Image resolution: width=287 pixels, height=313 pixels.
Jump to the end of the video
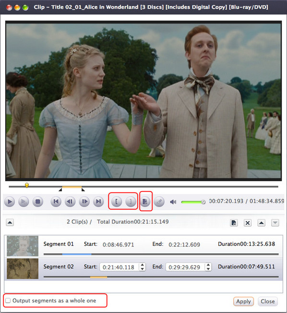coord(98,202)
